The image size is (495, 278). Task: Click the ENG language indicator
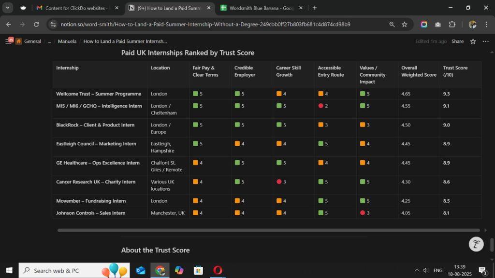click(x=438, y=270)
